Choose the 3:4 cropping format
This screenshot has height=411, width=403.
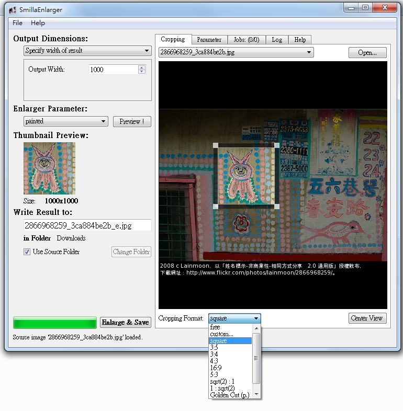coord(230,355)
